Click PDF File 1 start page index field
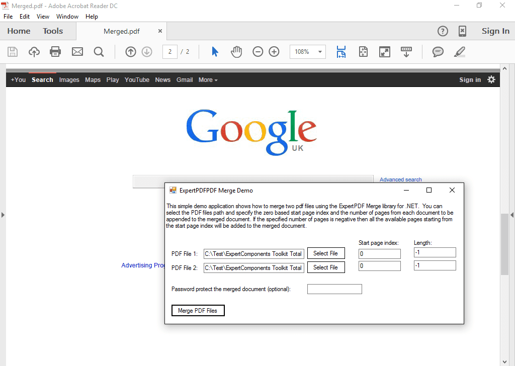The height and width of the screenshot is (366, 515). (379, 254)
